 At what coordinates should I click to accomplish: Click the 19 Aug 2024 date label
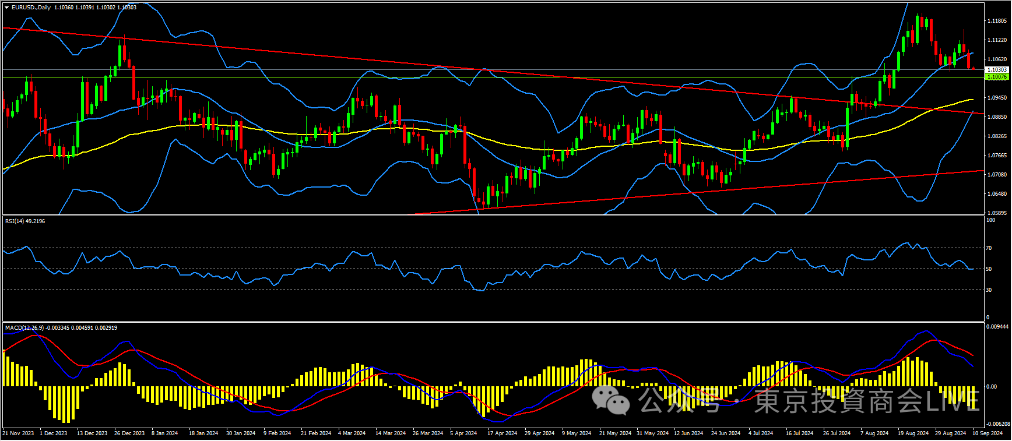[x=913, y=433]
